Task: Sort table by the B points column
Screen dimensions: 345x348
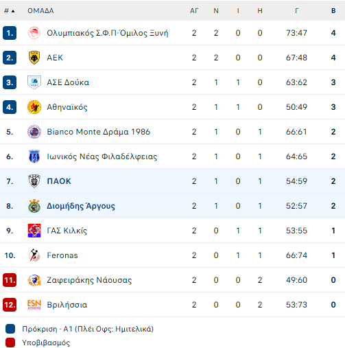Action: pyautogui.click(x=333, y=11)
